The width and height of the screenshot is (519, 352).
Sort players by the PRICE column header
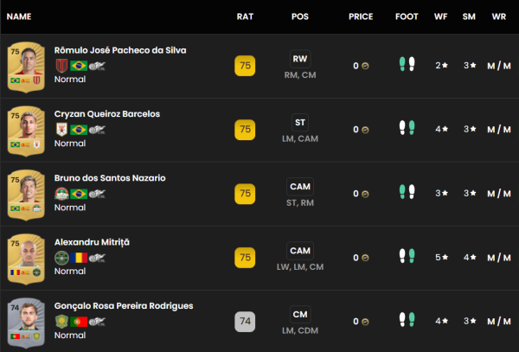(361, 16)
